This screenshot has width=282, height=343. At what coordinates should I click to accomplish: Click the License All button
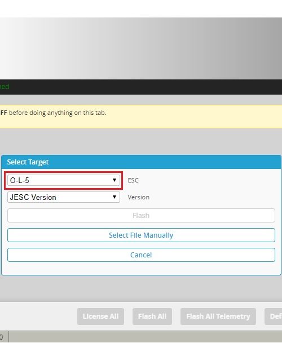(100, 317)
